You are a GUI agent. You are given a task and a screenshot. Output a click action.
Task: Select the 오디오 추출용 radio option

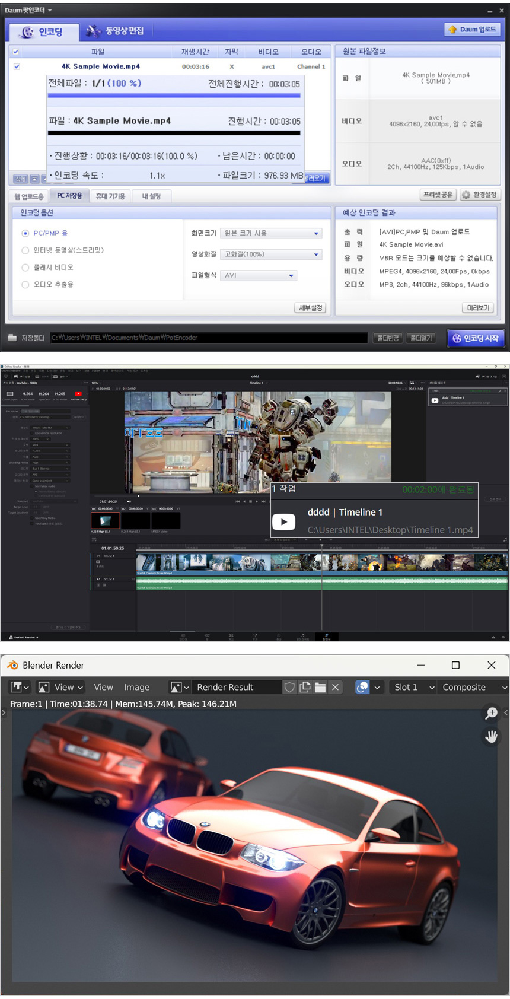[x=26, y=285]
